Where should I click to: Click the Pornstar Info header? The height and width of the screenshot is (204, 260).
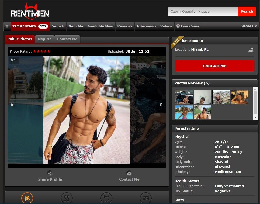186,128
